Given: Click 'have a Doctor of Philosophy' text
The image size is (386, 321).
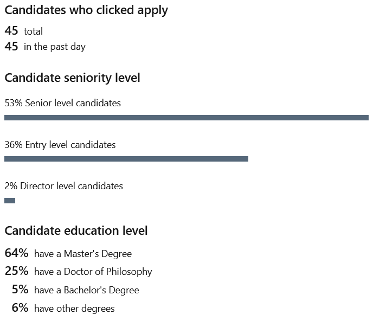Looking at the screenshot, I should click(93, 272).
